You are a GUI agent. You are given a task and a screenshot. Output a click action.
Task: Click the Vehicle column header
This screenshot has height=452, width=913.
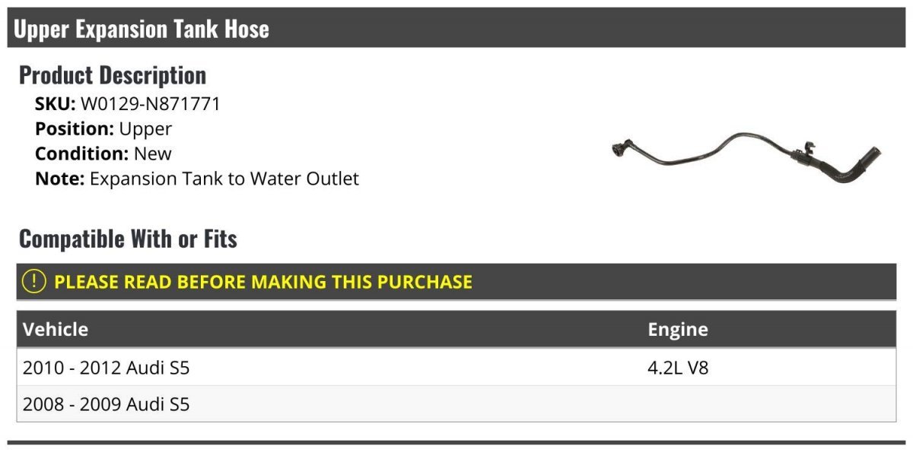coord(56,330)
